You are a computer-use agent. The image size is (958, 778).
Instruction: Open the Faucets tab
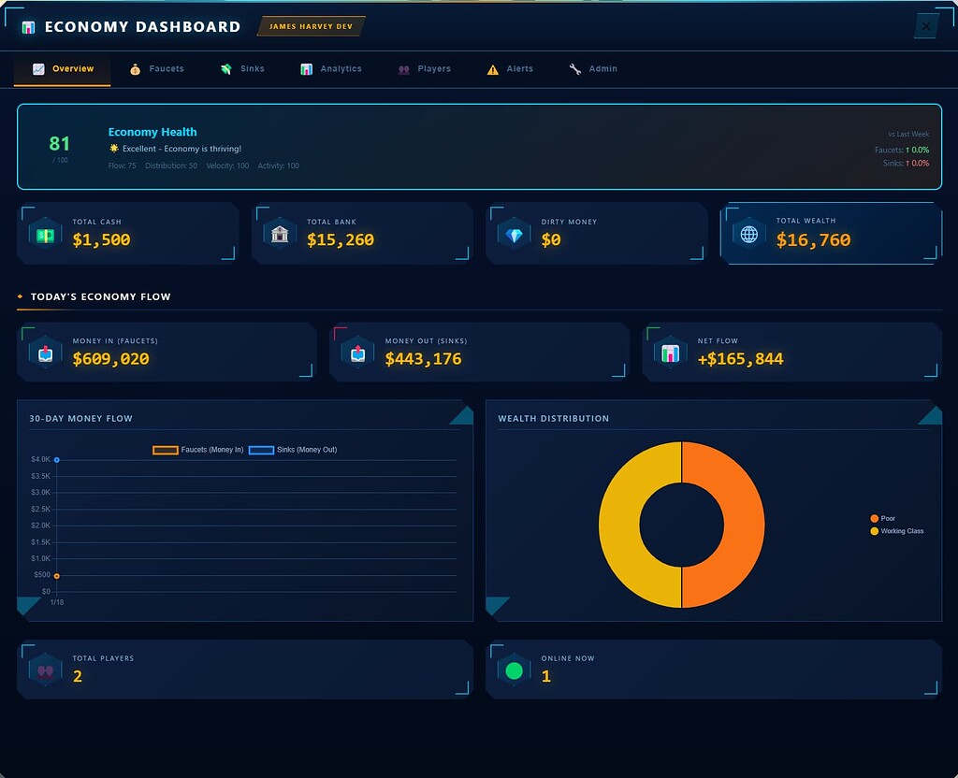click(x=157, y=69)
